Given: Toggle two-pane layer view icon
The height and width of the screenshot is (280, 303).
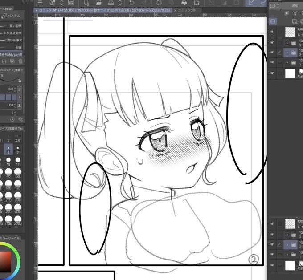Looking at the screenshot, I should point(273,21).
